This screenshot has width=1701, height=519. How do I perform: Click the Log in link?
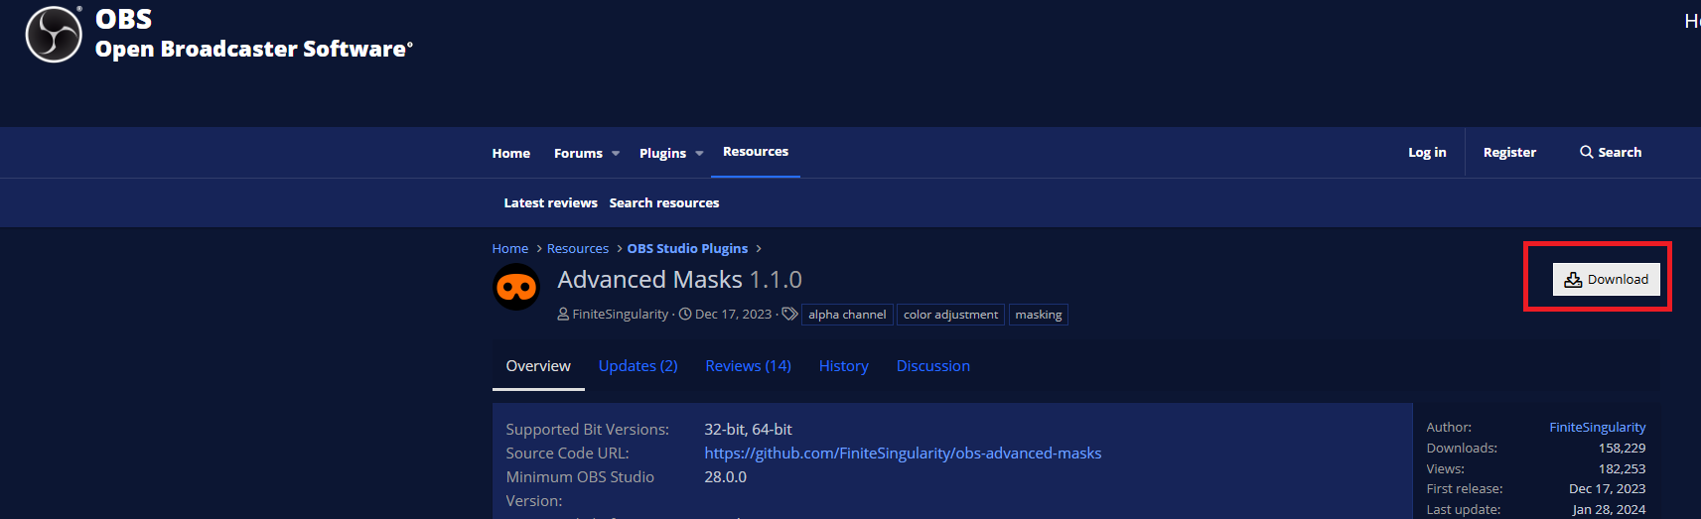click(1427, 152)
